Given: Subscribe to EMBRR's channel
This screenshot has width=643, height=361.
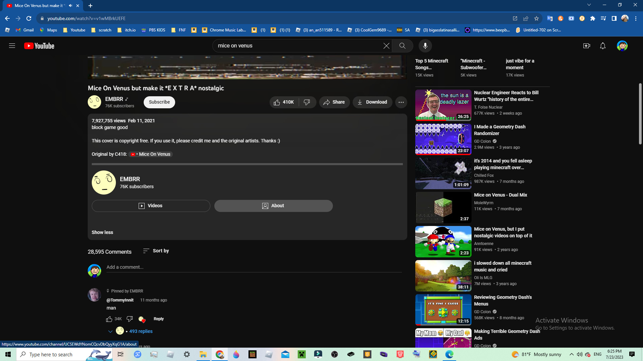Looking at the screenshot, I should click(159, 102).
